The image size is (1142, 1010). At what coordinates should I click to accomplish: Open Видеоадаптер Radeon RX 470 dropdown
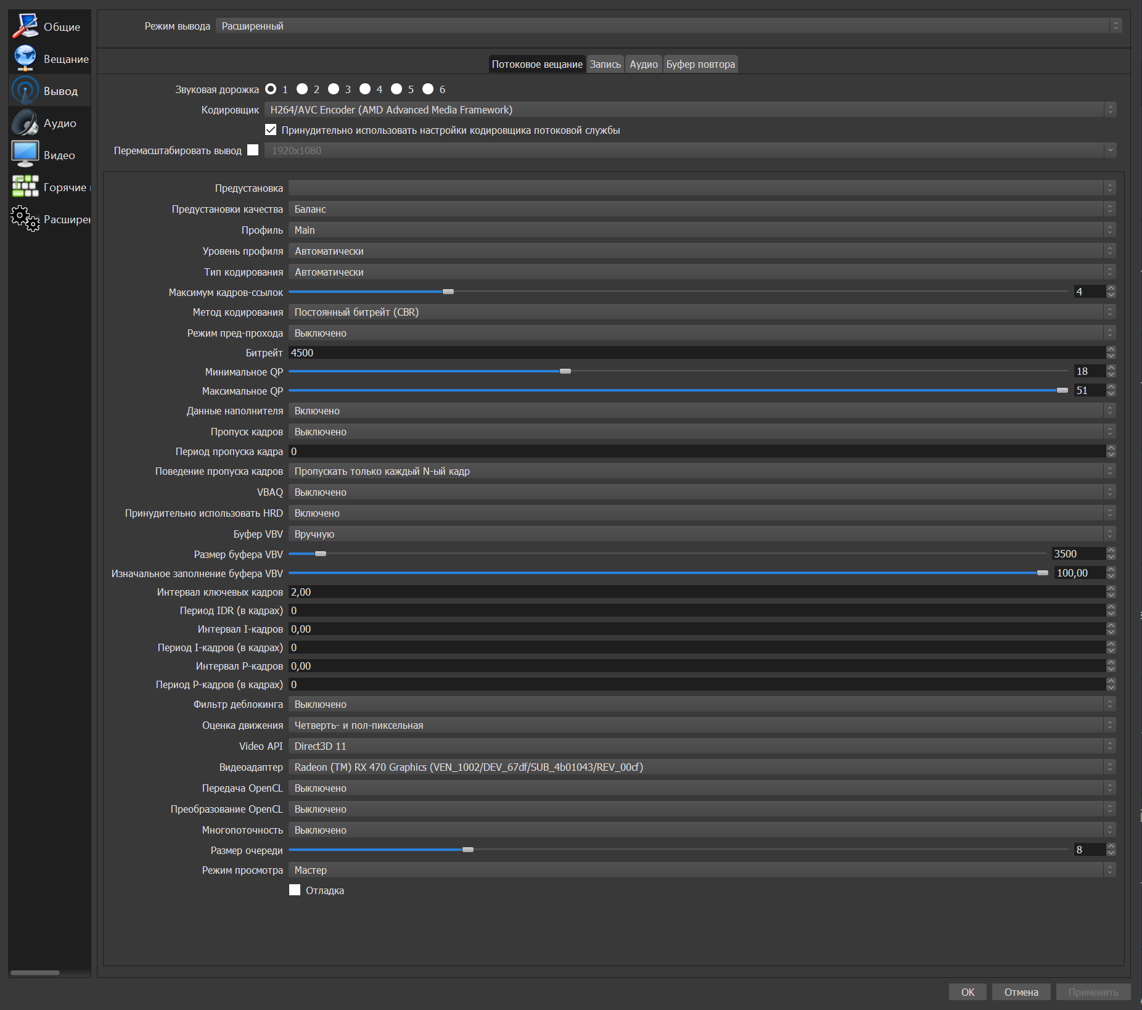click(x=702, y=767)
